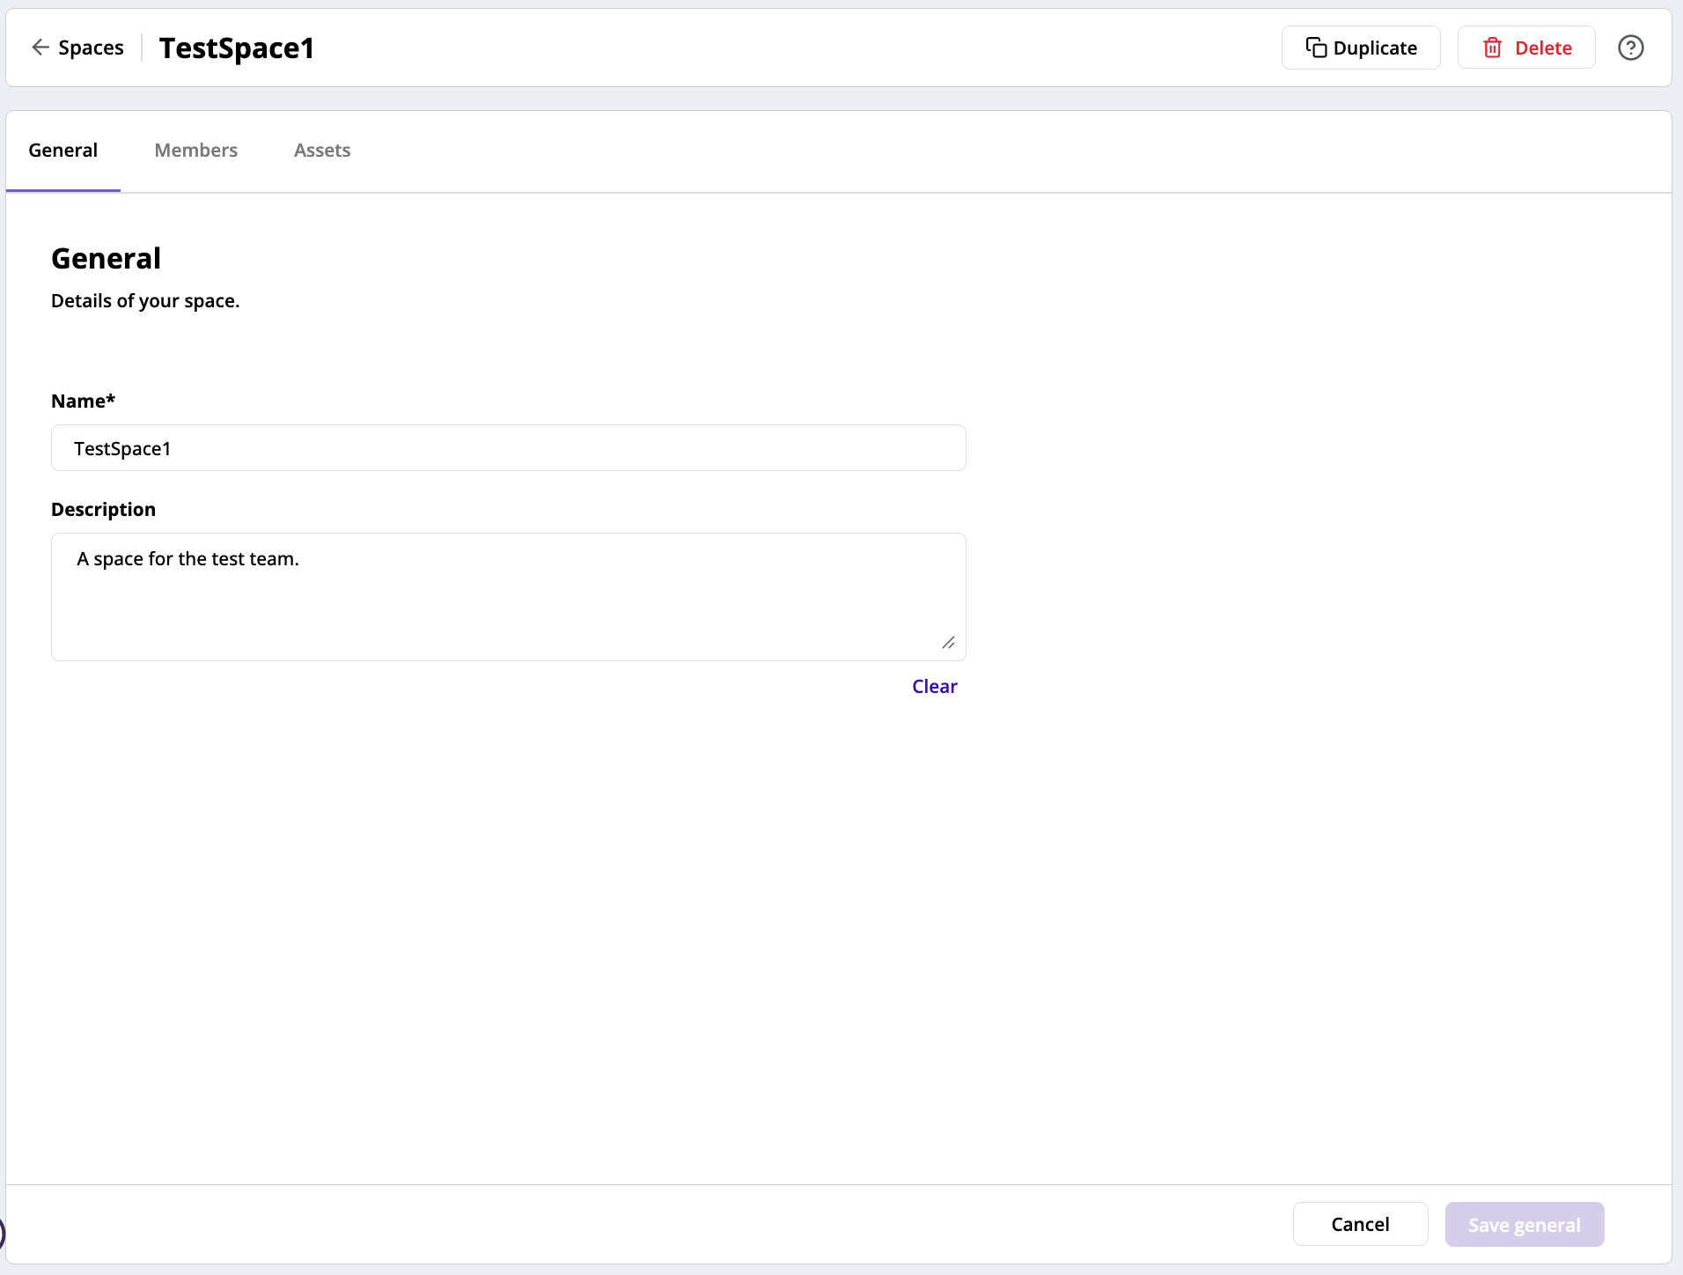
Task: Click the trash icon inside the Delete button
Action: (1492, 48)
